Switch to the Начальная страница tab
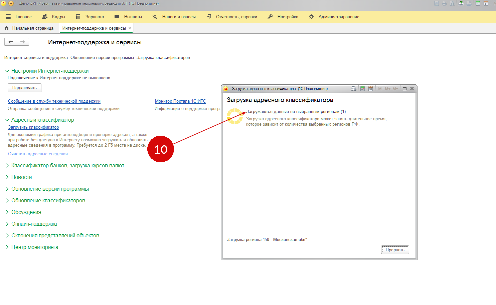 [x=29, y=28]
